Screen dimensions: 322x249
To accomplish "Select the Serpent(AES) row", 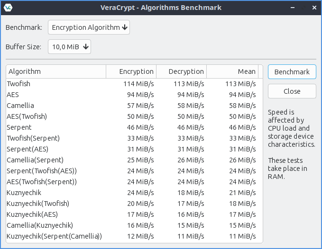I will point(134,149).
